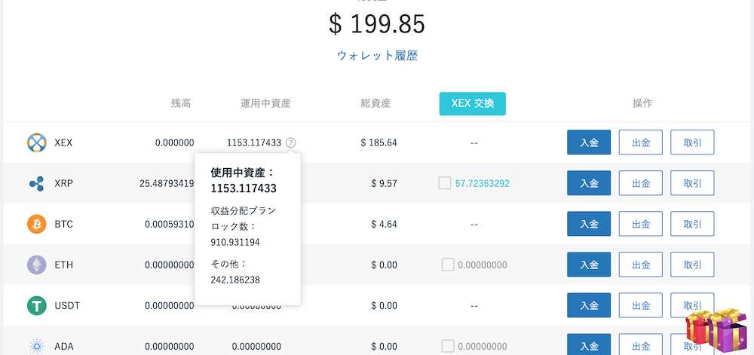This screenshot has height=355, width=754.
Task: Click the 57.72363292 XRP exchange amount
Action: pos(483,183)
